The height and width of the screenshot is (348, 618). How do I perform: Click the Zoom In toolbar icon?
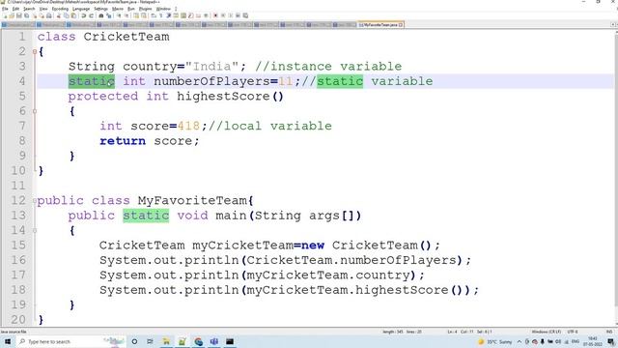pyautogui.click(x=119, y=15)
